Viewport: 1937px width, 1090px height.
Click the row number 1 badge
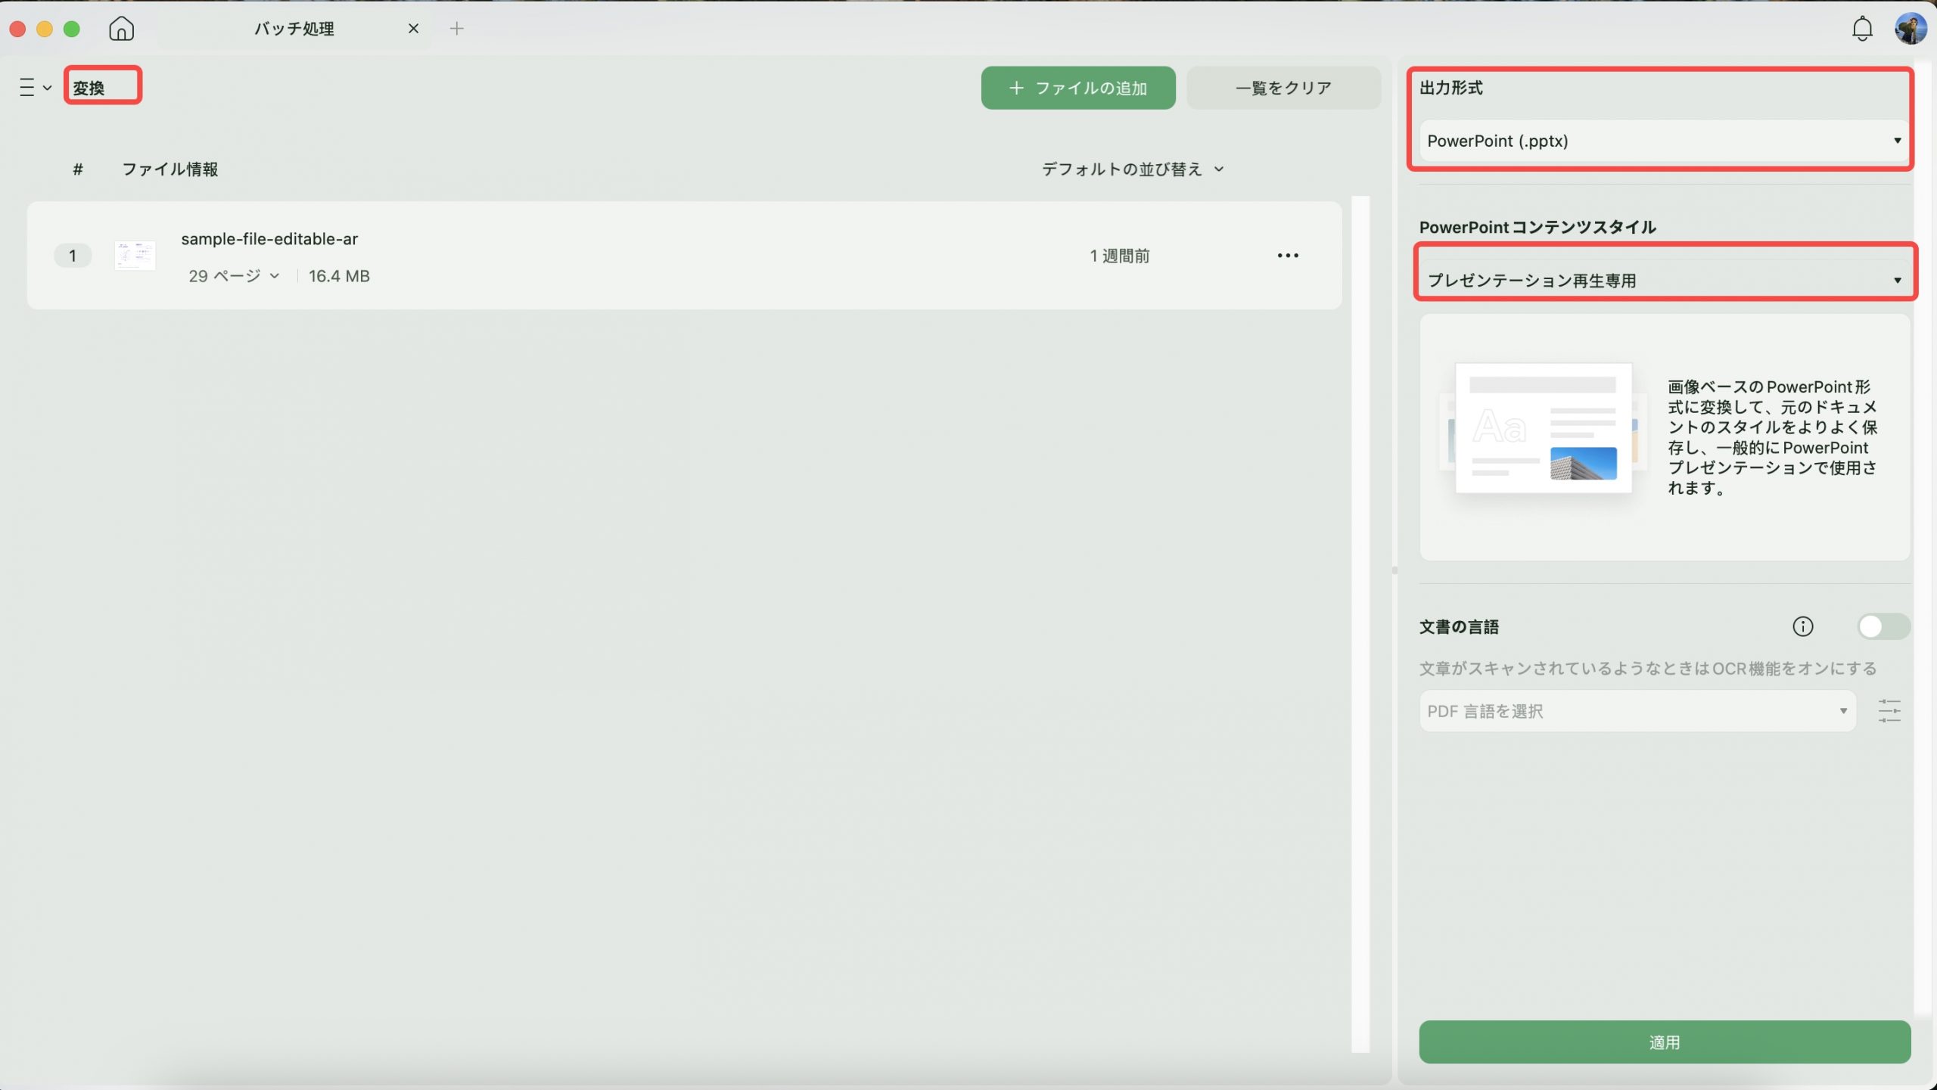coord(73,256)
